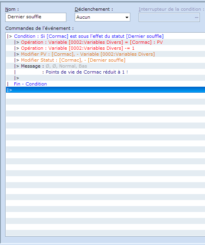Select Opération Variable = [Cormac] : PV line

pyautogui.click(x=105, y=42)
